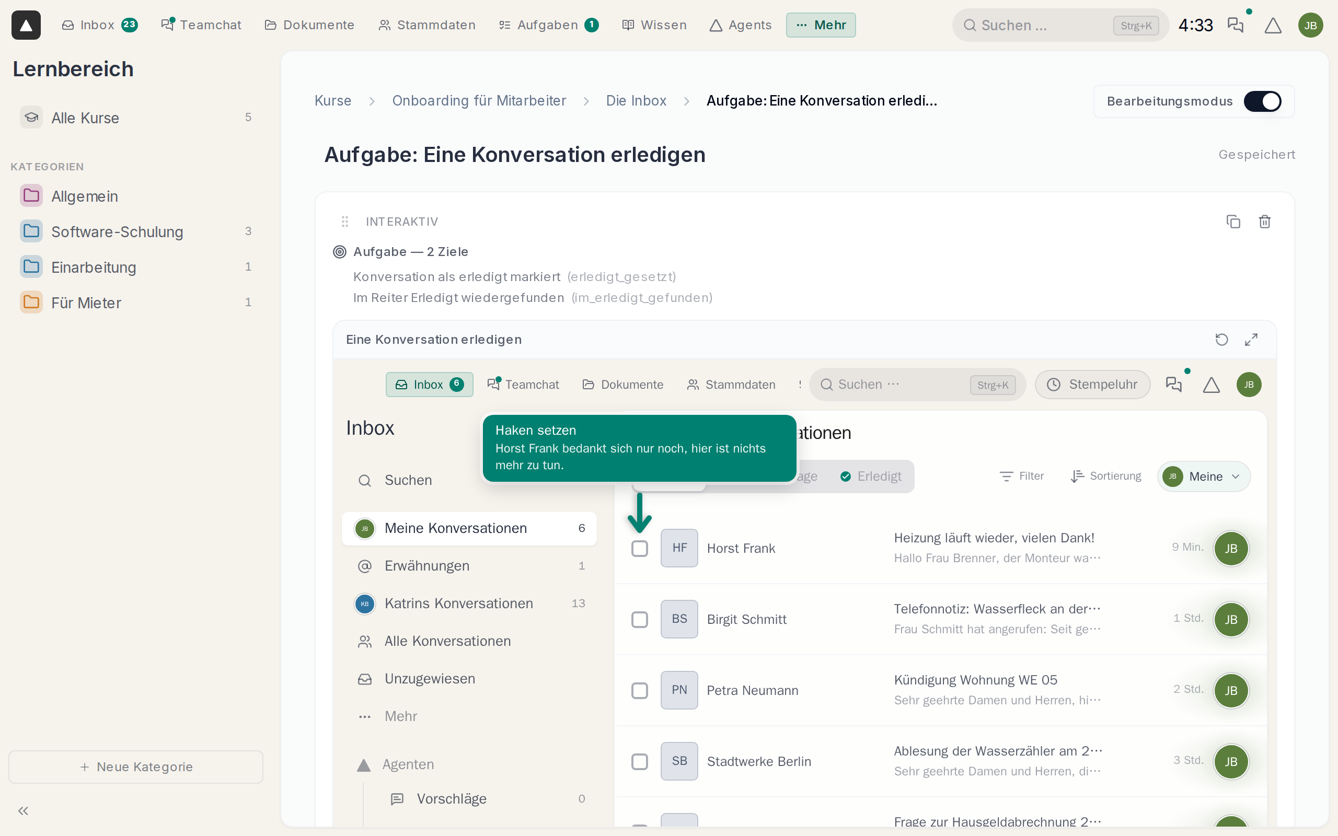Expand Mehr in the Inbox sidebar
Image resolution: width=1338 pixels, height=836 pixels.
tap(469, 716)
